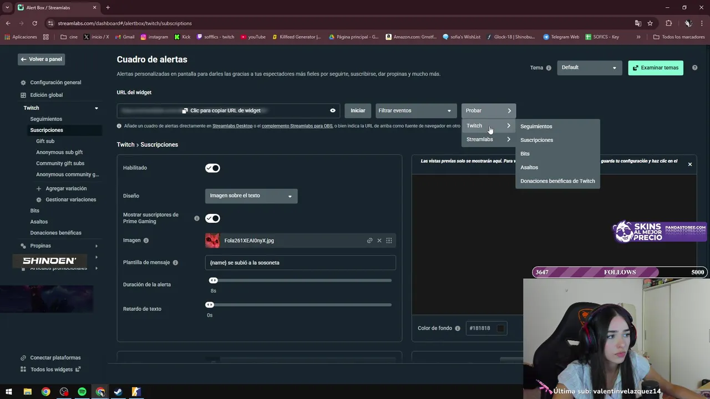Screen dimensions: 710x399
Task: Open the Amazon.com bookmark
Action: click(x=411, y=37)
